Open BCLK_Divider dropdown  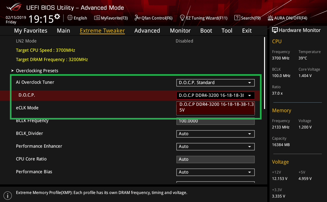tap(216, 134)
